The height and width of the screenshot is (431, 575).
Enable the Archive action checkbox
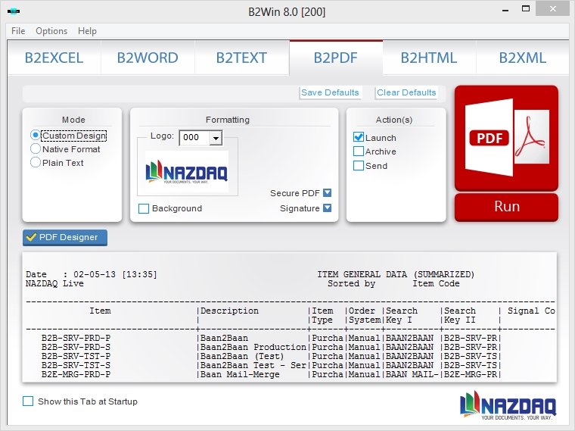pyautogui.click(x=359, y=151)
